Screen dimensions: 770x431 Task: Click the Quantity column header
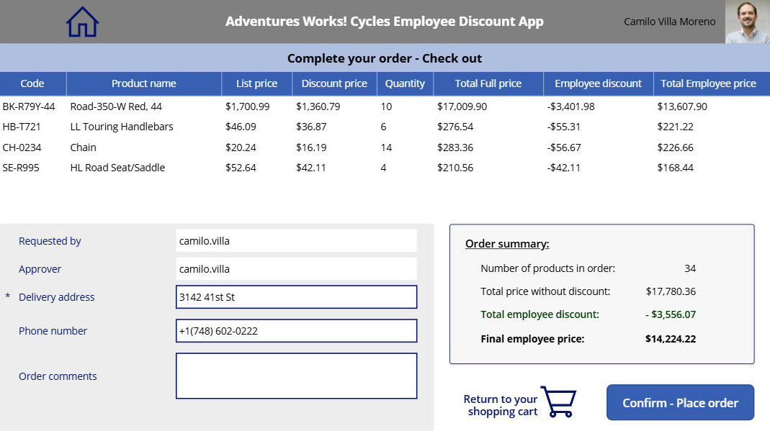click(405, 84)
